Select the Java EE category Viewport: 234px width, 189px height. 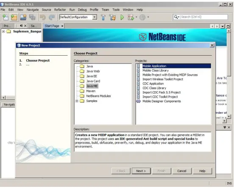(x=92, y=76)
